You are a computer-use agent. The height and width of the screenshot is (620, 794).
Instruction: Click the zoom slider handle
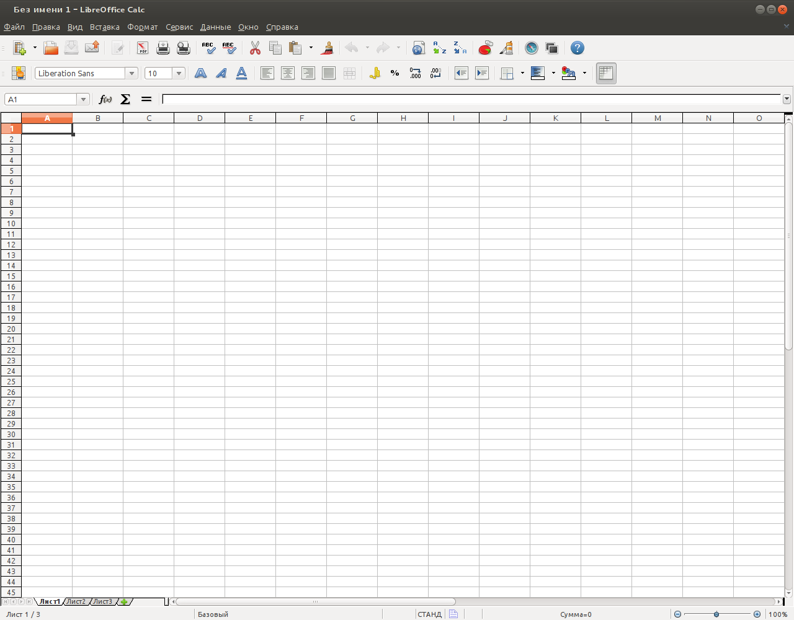point(716,614)
